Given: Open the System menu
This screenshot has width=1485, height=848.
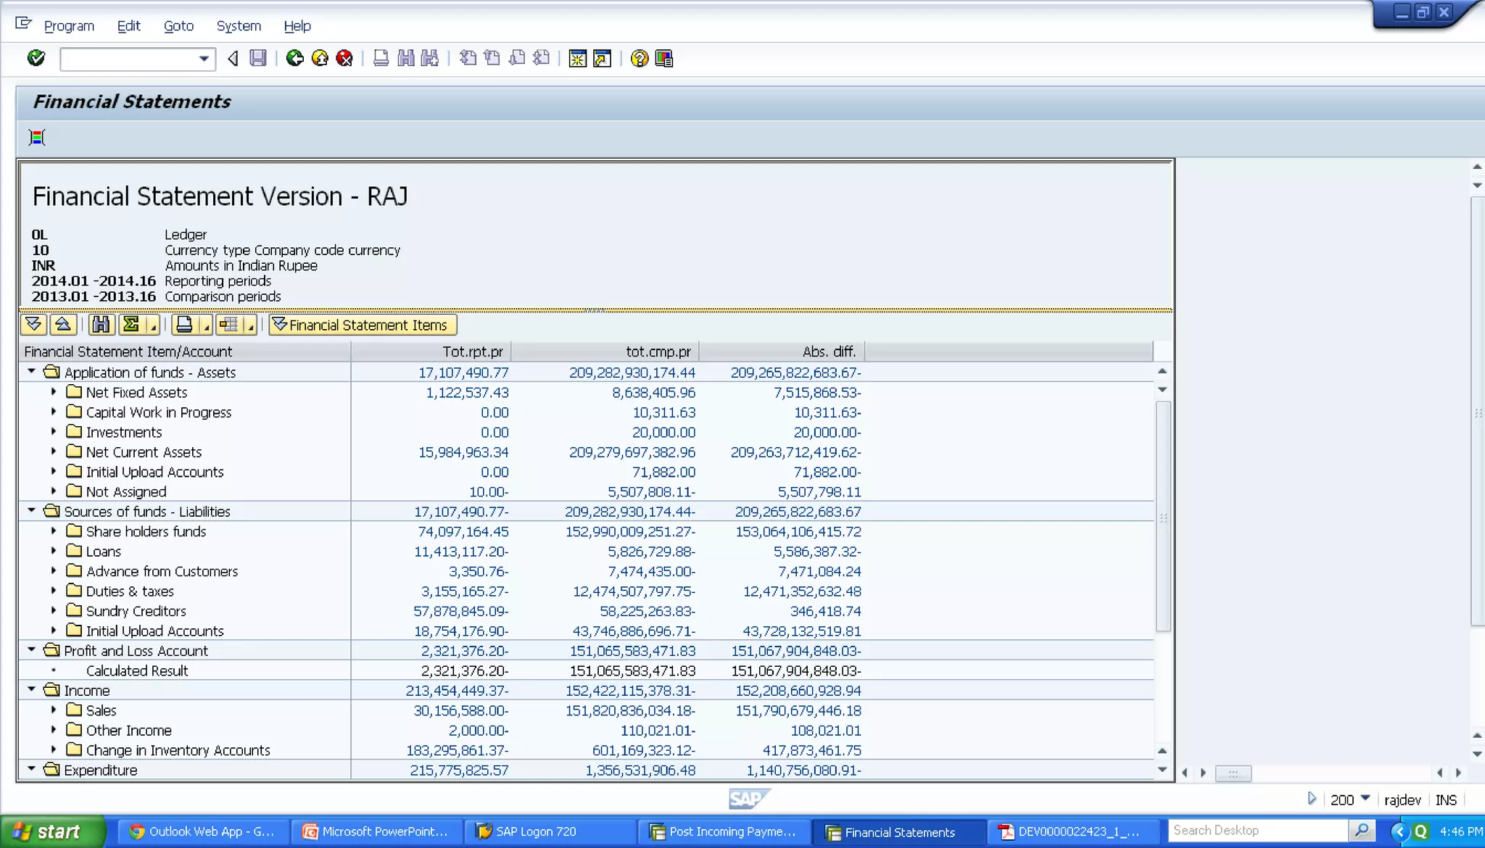Looking at the screenshot, I should [239, 26].
